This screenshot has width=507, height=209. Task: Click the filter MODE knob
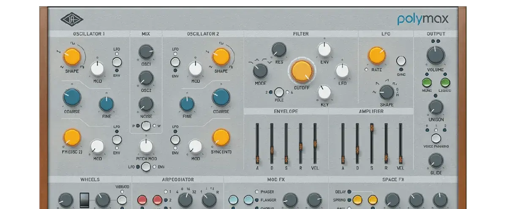click(260, 71)
